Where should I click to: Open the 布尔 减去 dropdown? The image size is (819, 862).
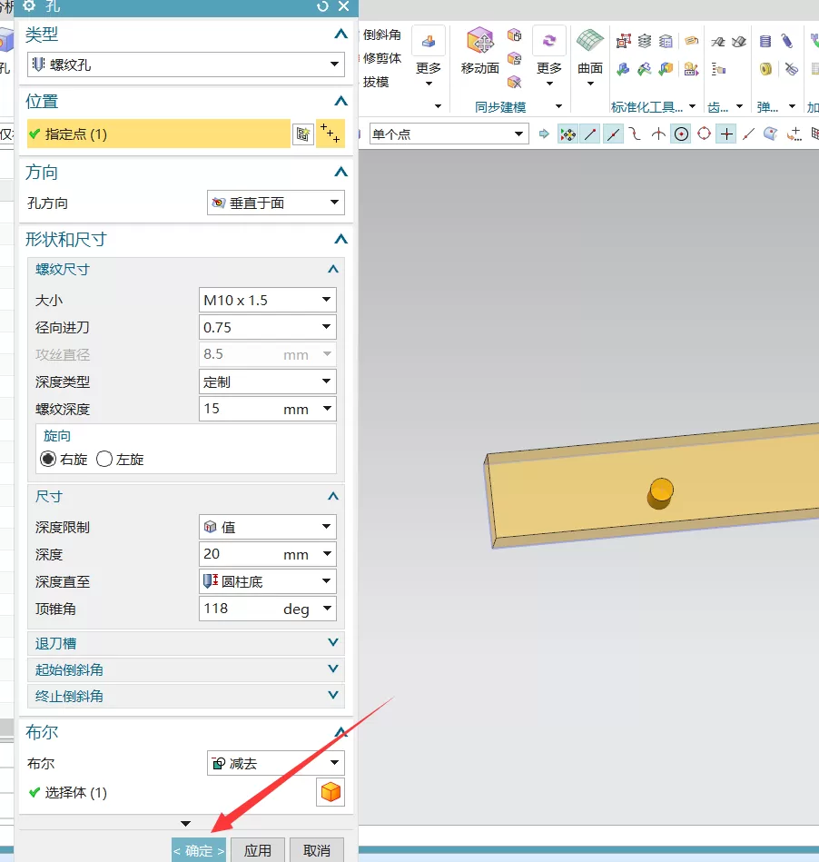pyautogui.click(x=275, y=763)
